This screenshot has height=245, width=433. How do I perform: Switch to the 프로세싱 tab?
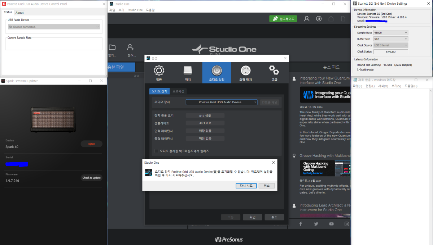[x=178, y=91]
